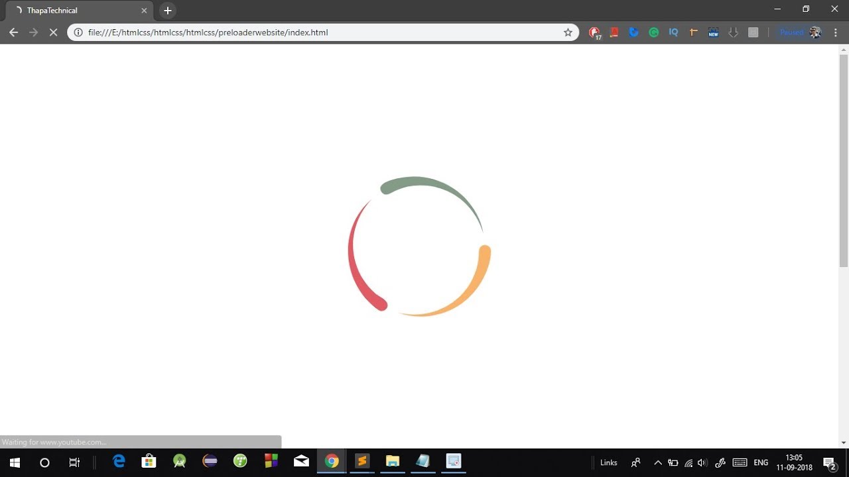The image size is (849, 477).
Task: Open the colorful squares app on taskbar
Action: (271, 461)
